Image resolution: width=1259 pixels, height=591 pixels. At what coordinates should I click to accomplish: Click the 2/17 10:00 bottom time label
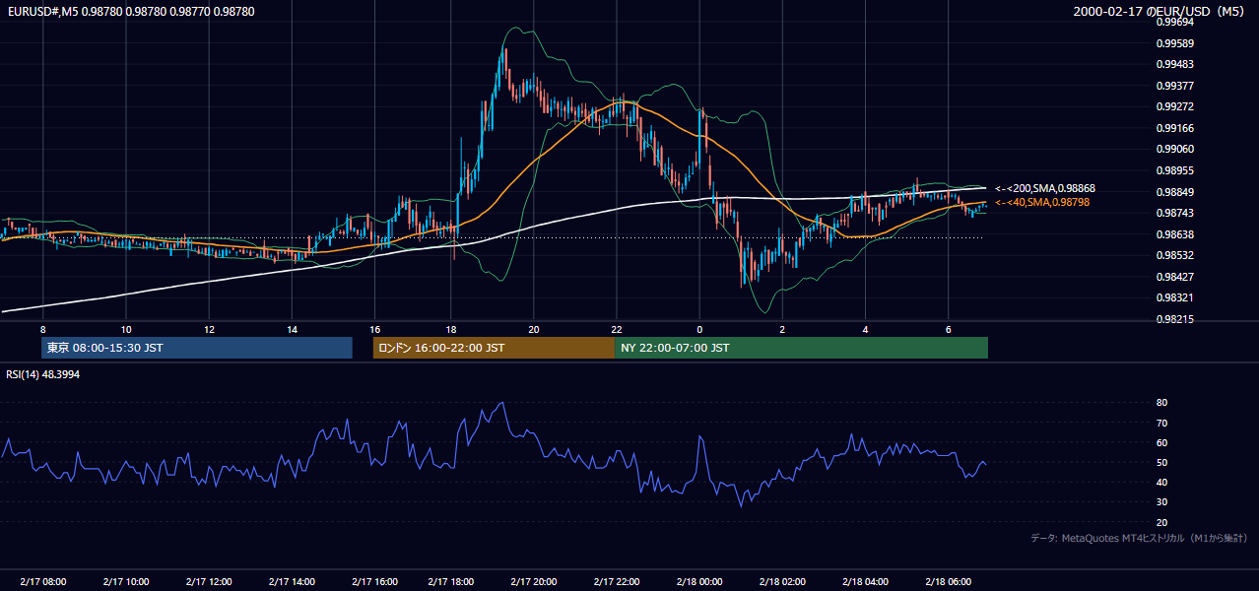coord(125,582)
